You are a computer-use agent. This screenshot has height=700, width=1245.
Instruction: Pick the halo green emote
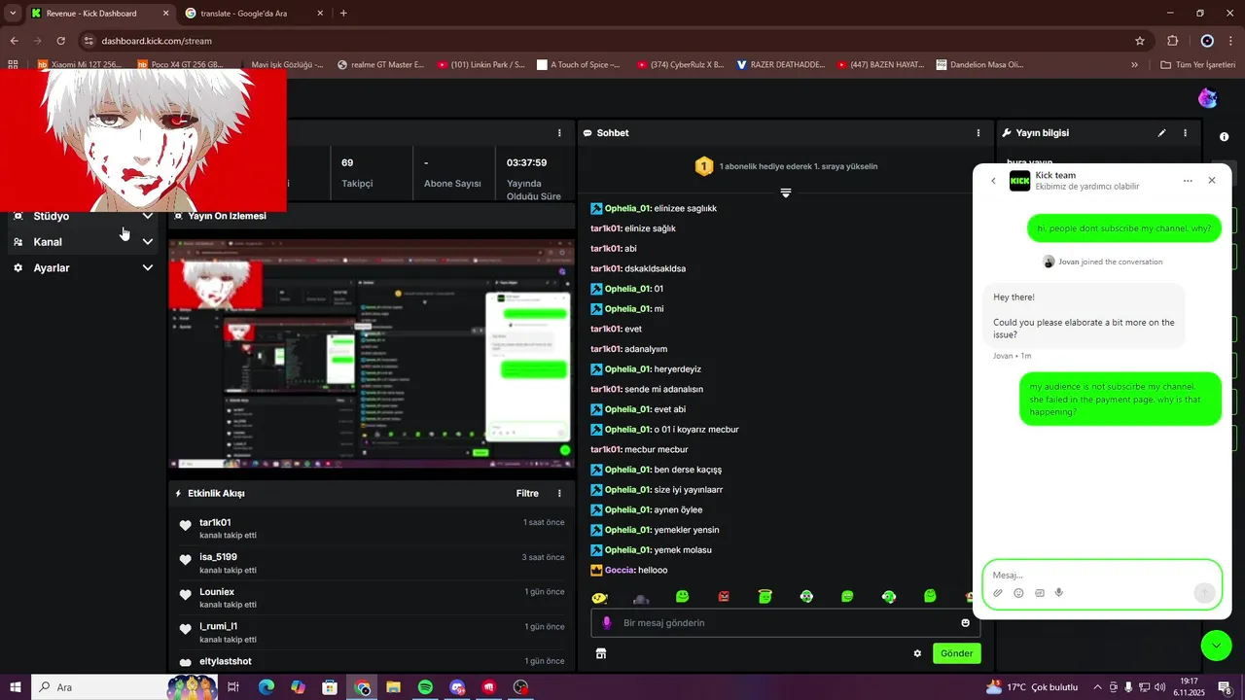[x=765, y=596]
